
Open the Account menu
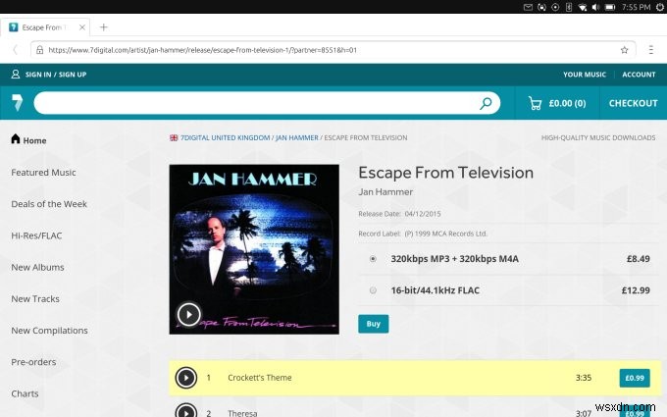639,75
